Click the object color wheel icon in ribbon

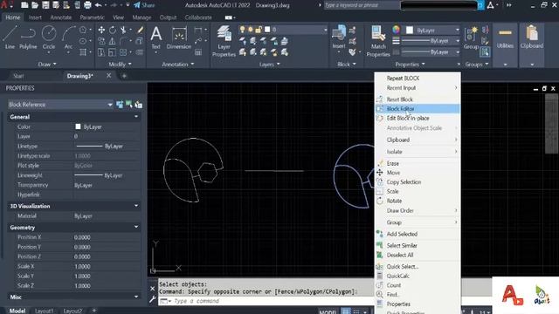(x=396, y=30)
